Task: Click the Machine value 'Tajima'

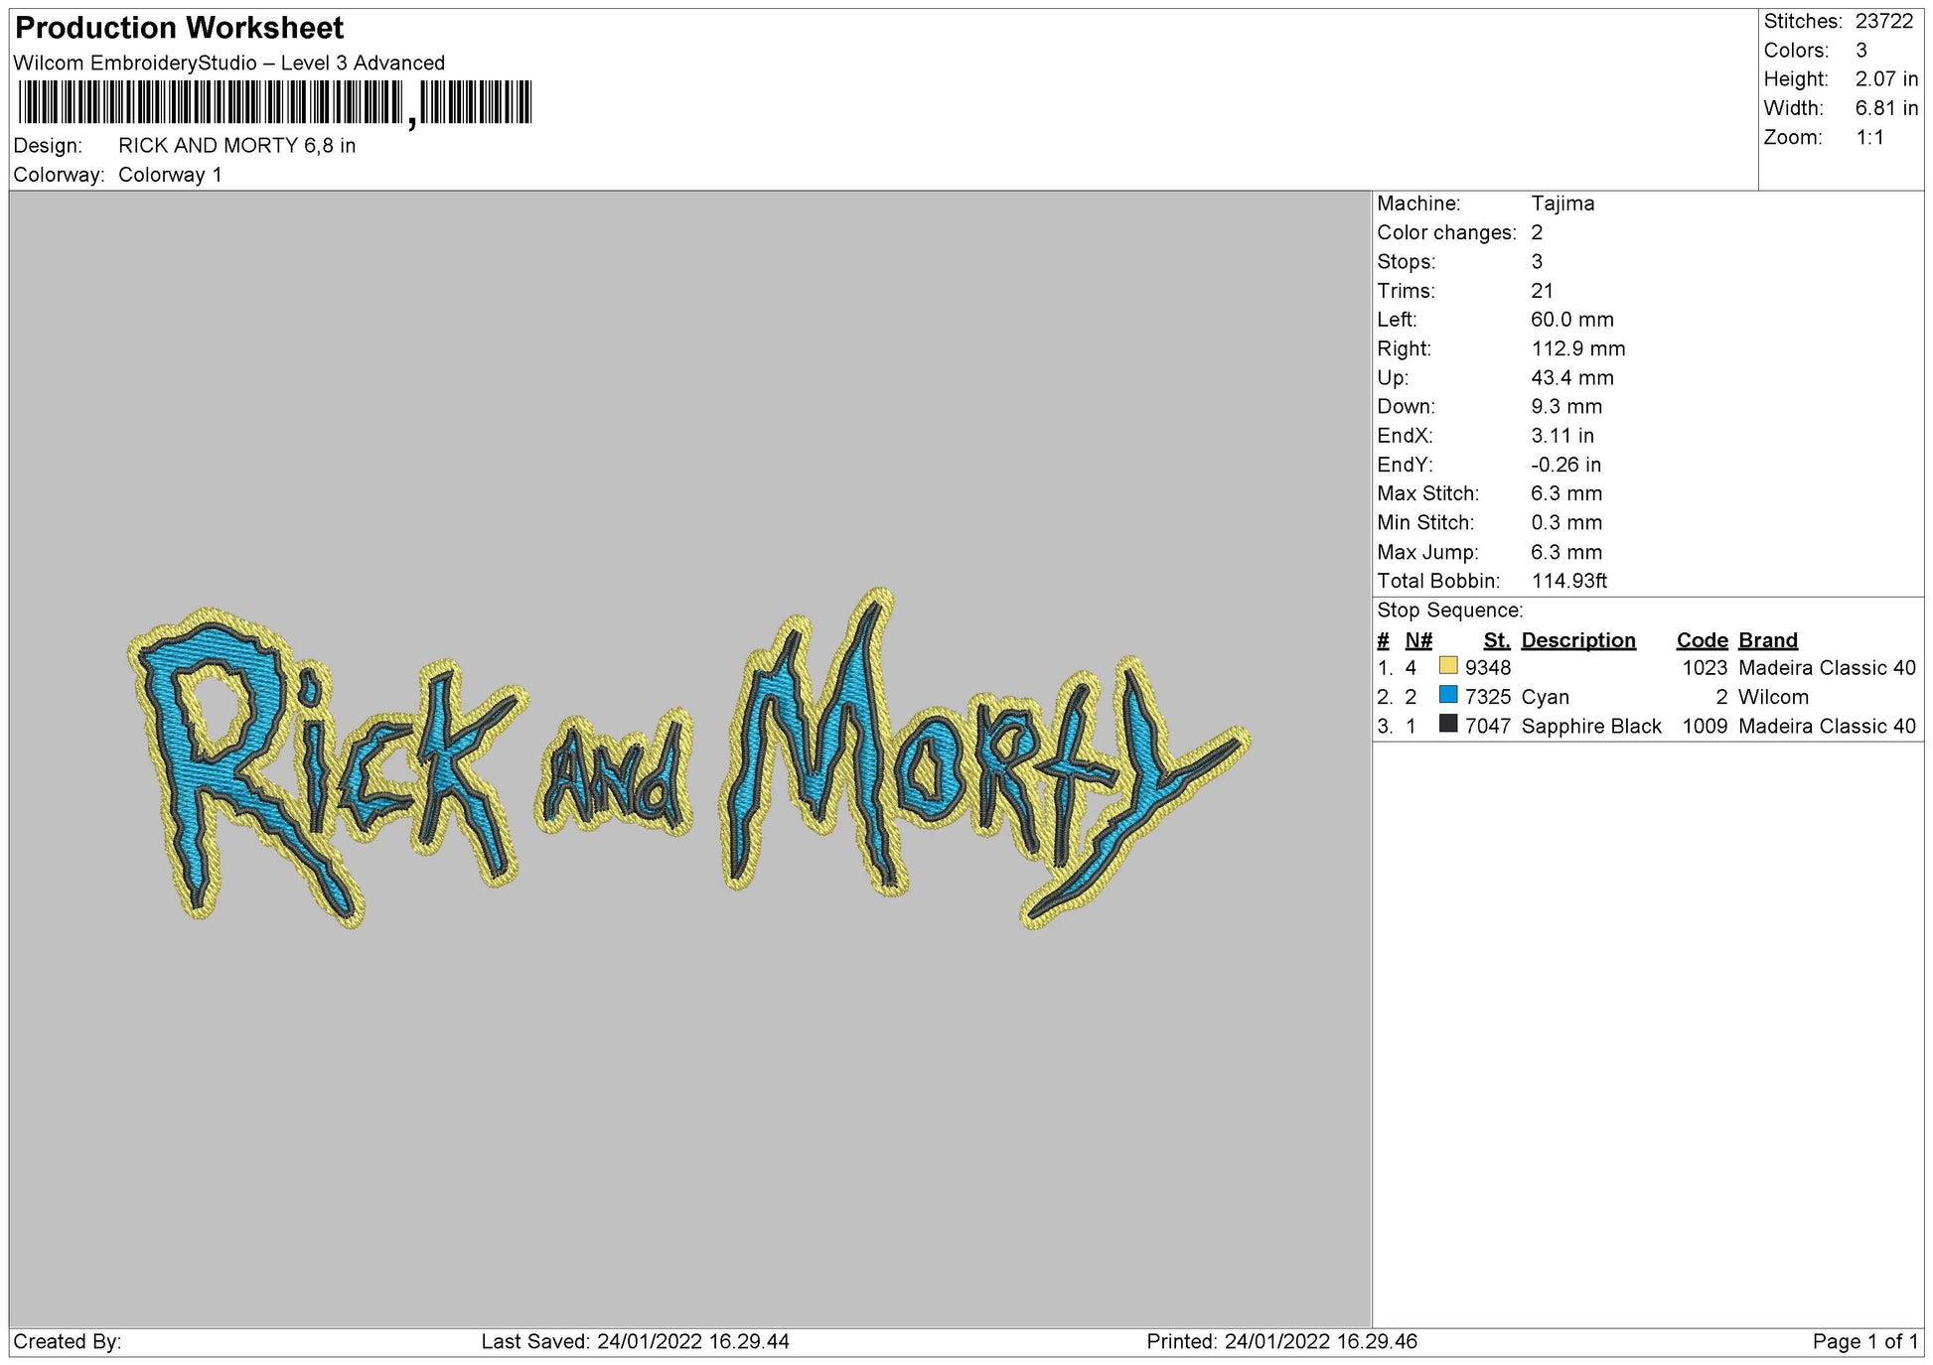Action: 1561,204
